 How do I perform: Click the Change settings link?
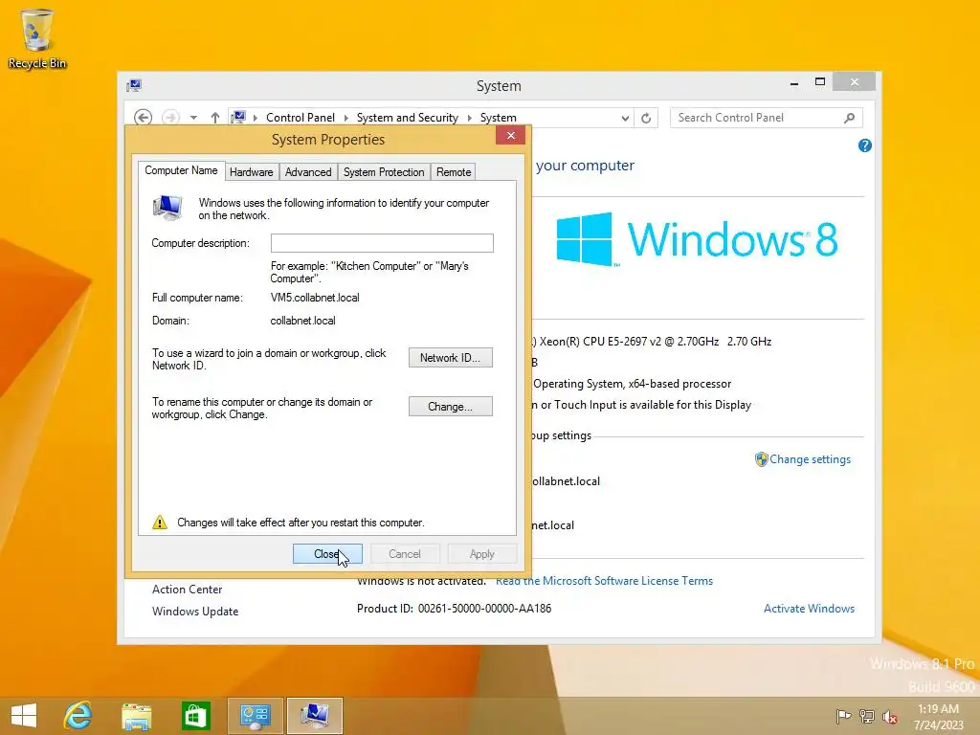(810, 459)
